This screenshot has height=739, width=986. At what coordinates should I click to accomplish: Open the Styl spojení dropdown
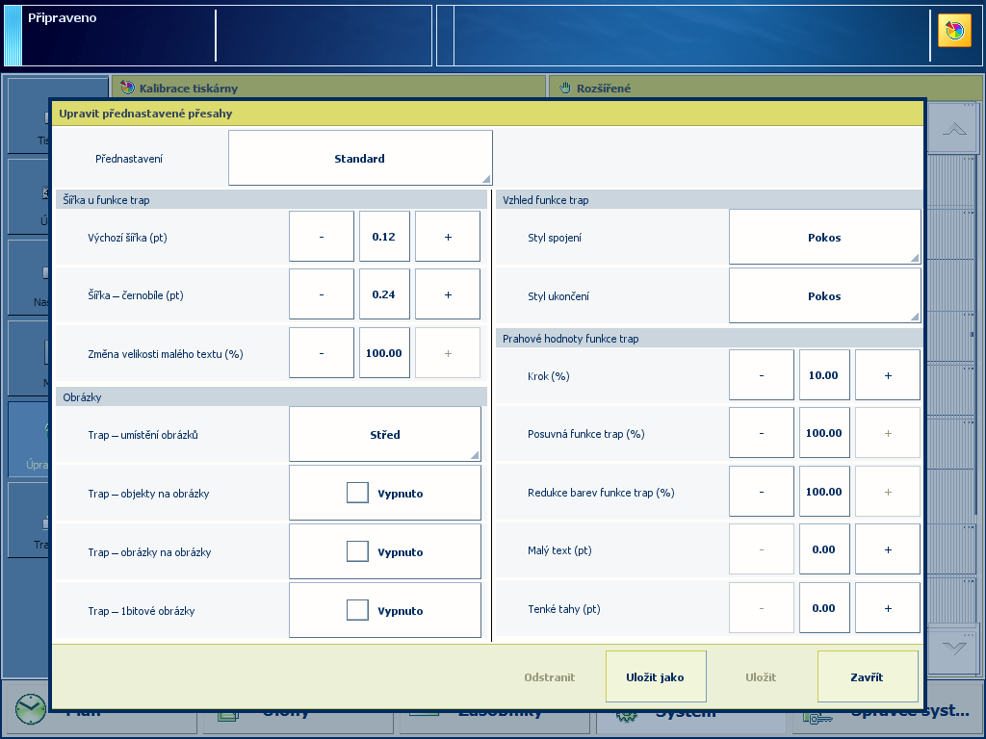tap(824, 237)
